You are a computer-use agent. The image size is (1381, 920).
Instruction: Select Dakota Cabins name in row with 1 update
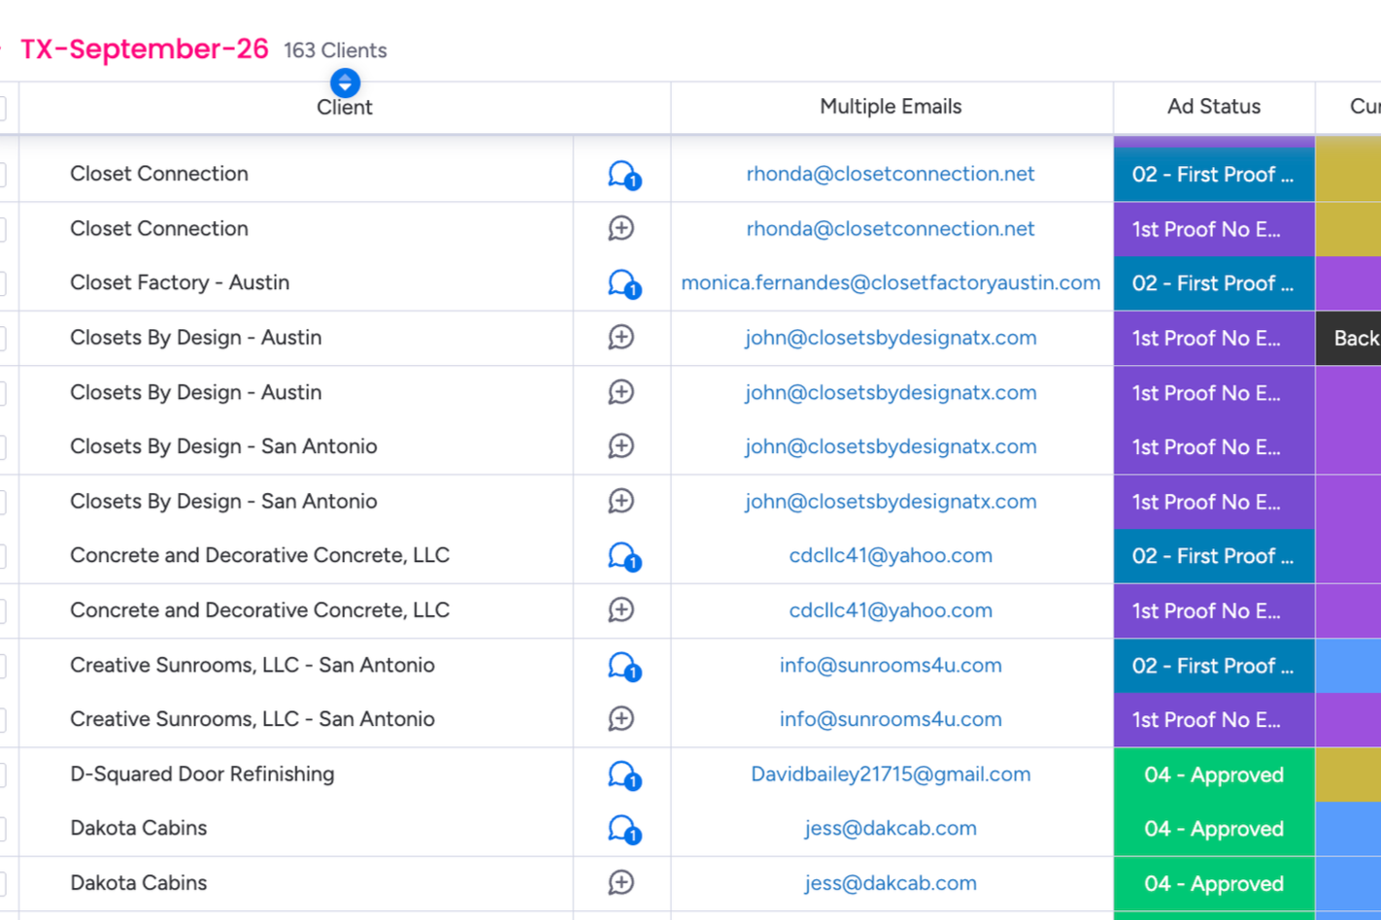coord(139,828)
